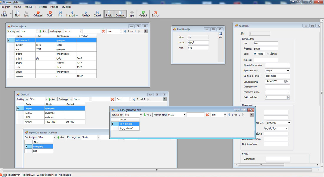Click the R button in Gradovi
Screen dimensions: 324x177
(165, 99)
